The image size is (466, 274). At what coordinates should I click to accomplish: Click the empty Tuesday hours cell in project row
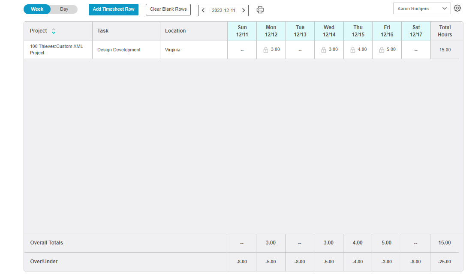click(x=300, y=50)
